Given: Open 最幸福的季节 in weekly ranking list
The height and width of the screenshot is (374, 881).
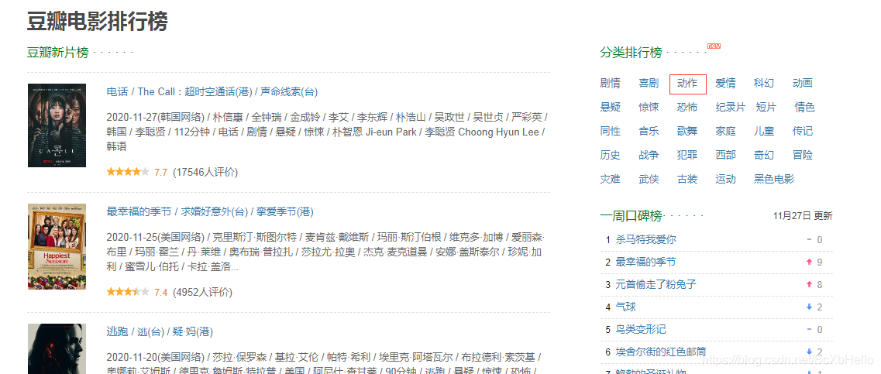Looking at the screenshot, I should [x=645, y=262].
